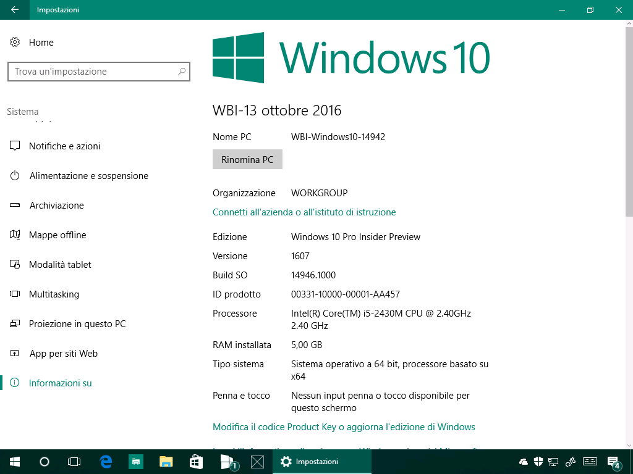Click OneDrive cloud tray icon
Viewport: 633px width, 474px height.
(x=524, y=462)
